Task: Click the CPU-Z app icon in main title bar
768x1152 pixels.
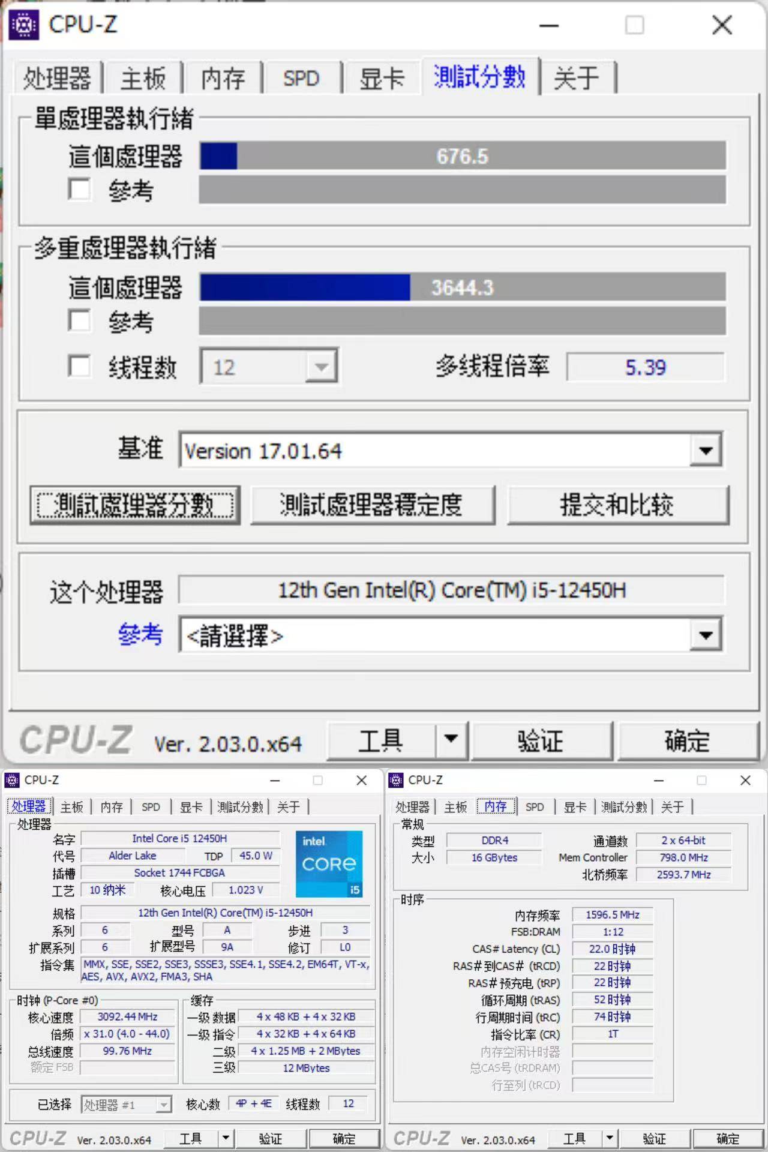Action: [x=25, y=25]
